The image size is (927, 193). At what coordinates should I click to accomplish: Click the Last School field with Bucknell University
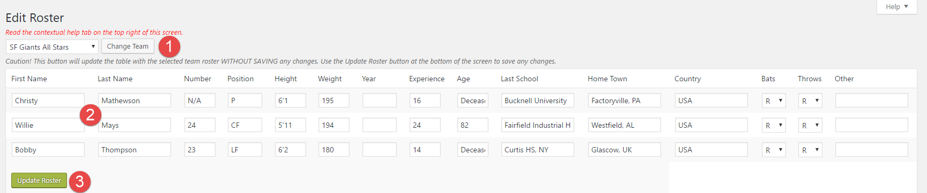coord(537,101)
